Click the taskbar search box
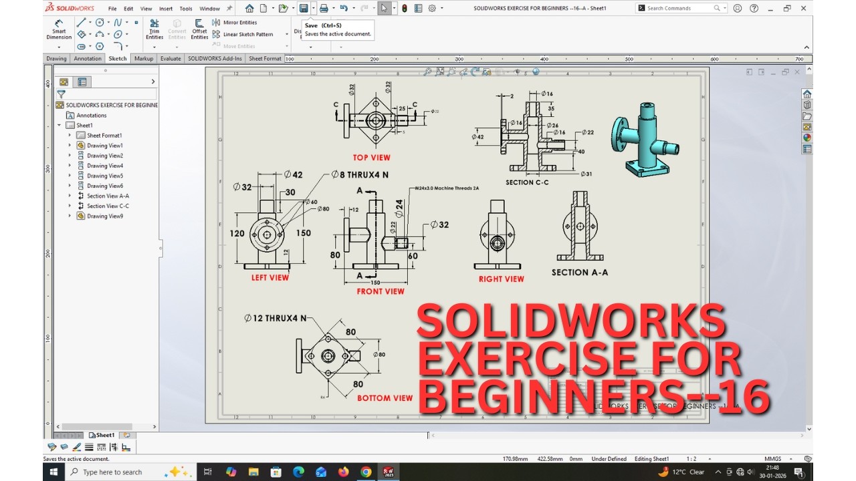This screenshot has width=856, height=481. [x=130, y=472]
